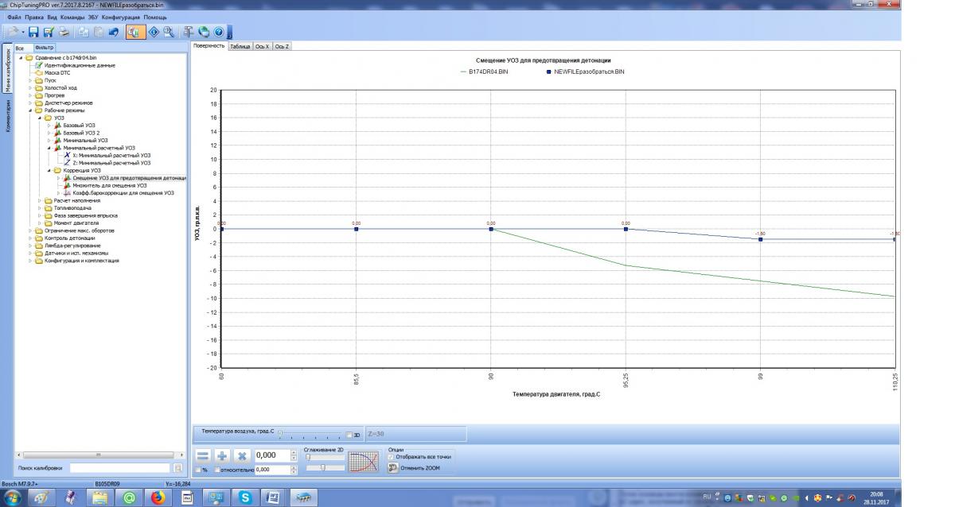Open the Open-file dropdown arrow in toolbar
The image size is (955, 507).
[x=23, y=32]
